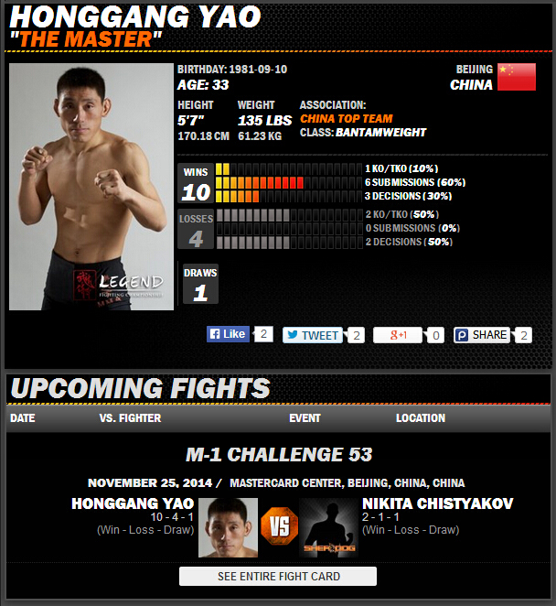The image size is (556, 606).
Task: Click See Entire Fight Card button
Action: coord(278,576)
